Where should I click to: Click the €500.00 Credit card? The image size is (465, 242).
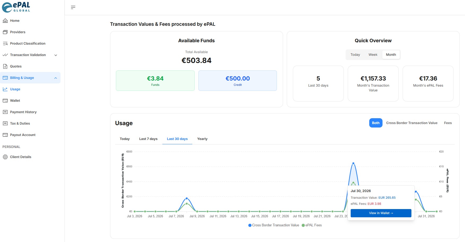[238, 81]
